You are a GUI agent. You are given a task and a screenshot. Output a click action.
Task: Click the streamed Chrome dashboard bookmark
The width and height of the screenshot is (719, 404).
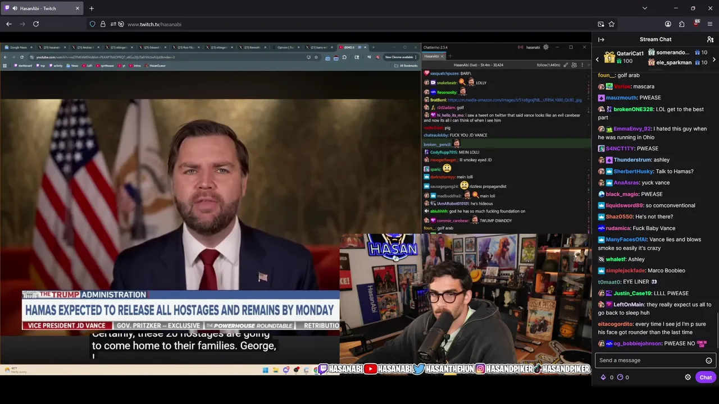coord(23,66)
